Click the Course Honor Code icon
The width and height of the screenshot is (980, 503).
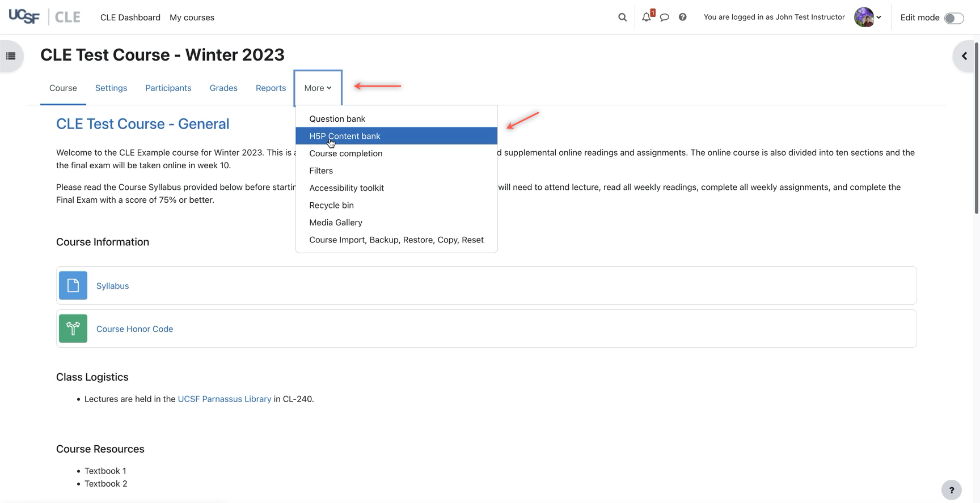coord(73,329)
